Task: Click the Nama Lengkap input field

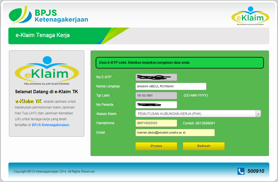Action: (171, 86)
